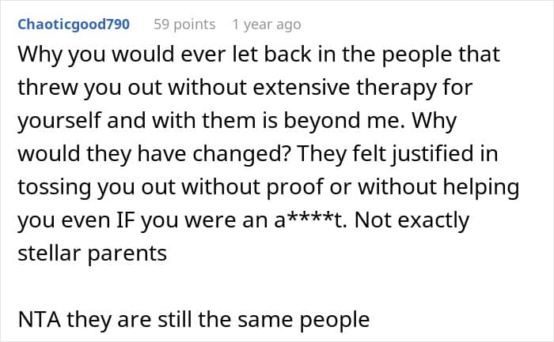This screenshot has width=554, height=342.
Task: Click the line beginning 'yourself and with them'
Action: click(x=237, y=121)
